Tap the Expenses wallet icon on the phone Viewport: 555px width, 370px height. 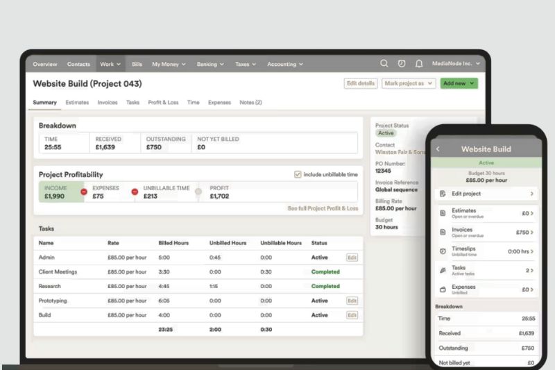tap(443, 289)
